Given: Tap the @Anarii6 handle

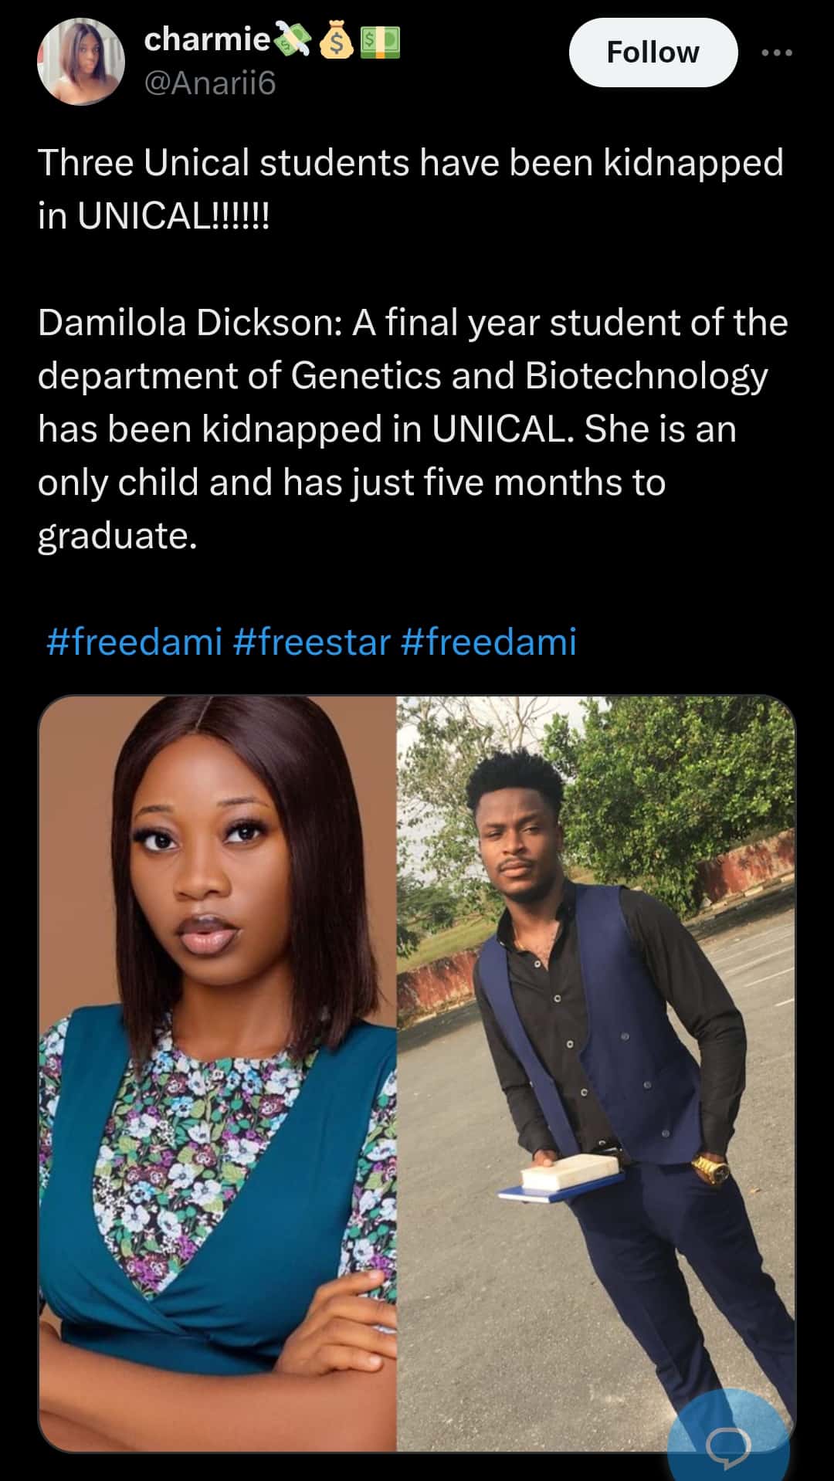Looking at the screenshot, I should (x=209, y=83).
